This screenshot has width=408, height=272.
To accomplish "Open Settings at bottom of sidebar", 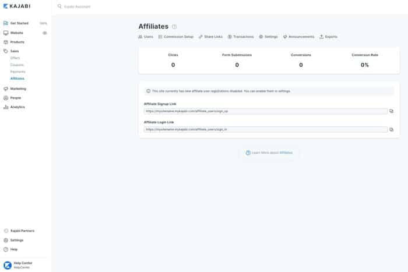I will tap(17, 240).
